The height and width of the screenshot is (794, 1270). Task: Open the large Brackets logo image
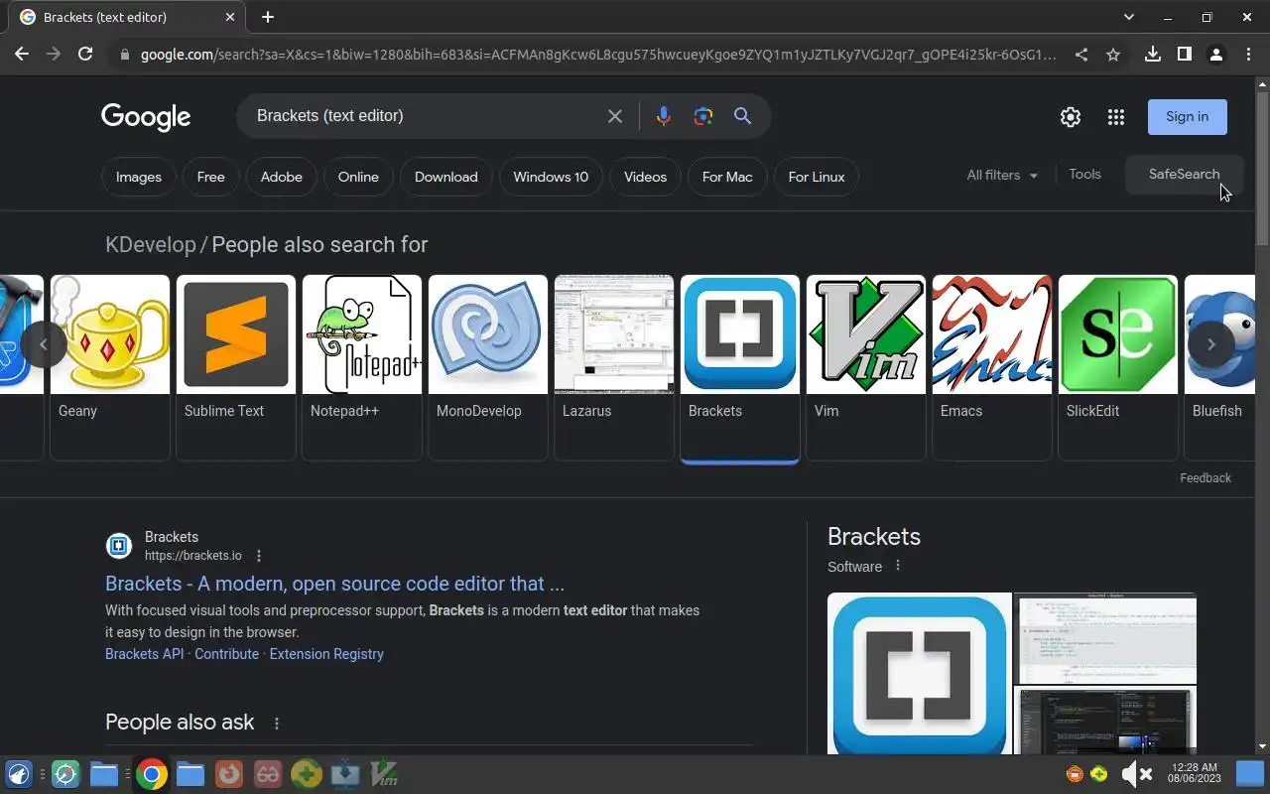(919, 674)
